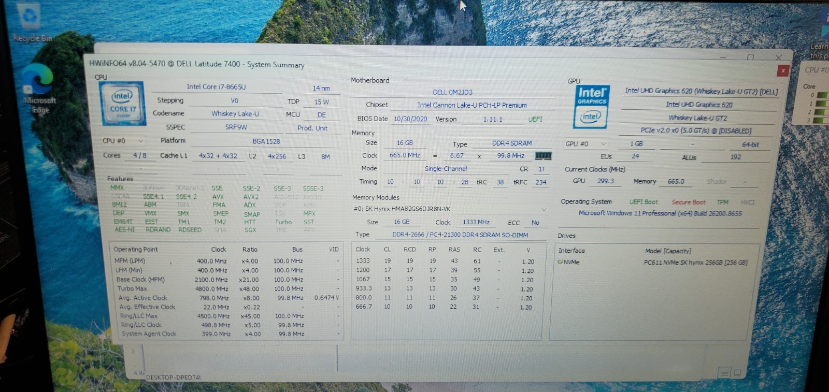Click the TPM indicator label
Image resolution: width=829 pixels, height=392 pixels.
[x=722, y=202]
